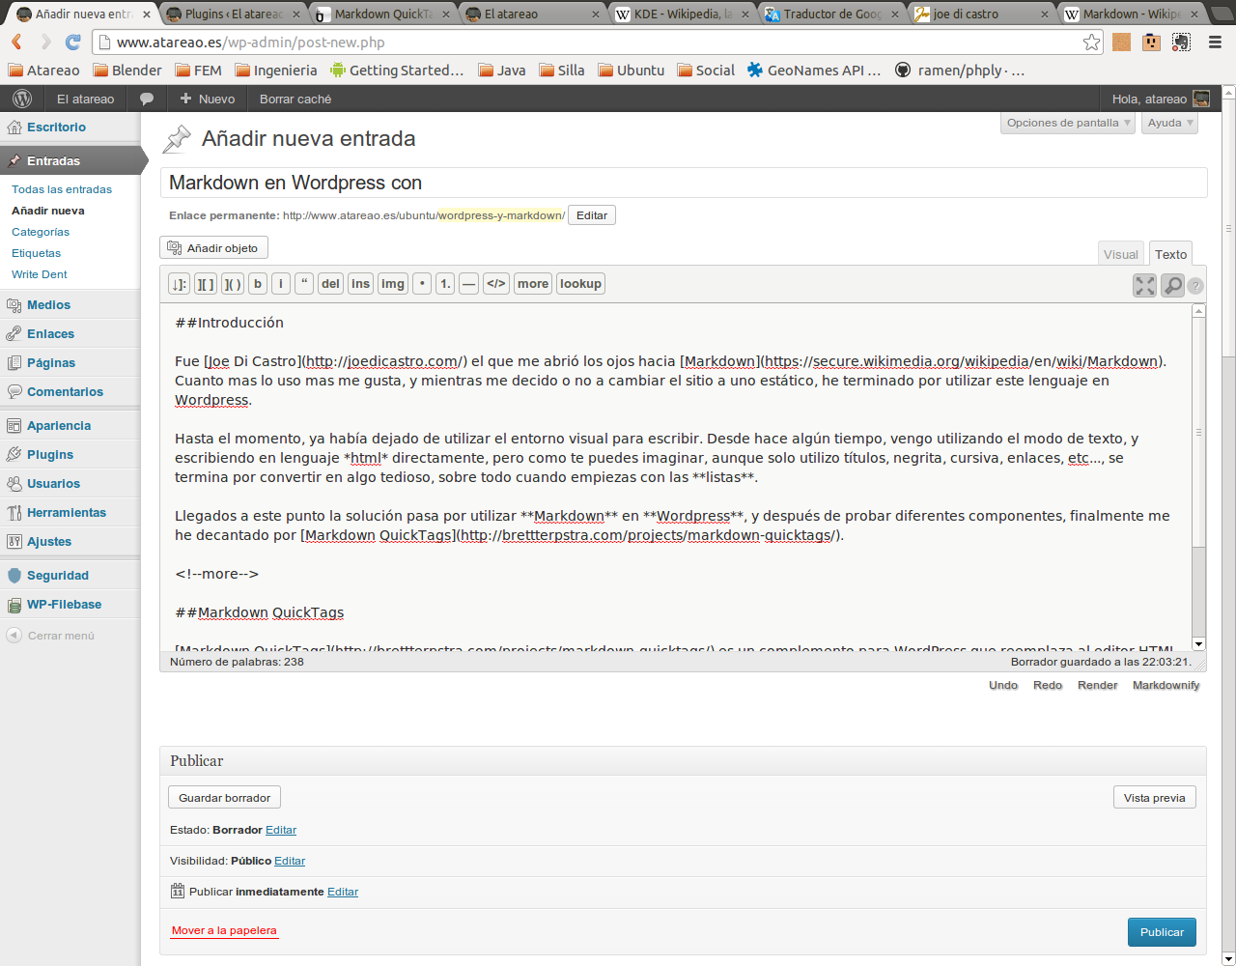1236x966 pixels.
Task: Click the Añadir objeto button
Action: (x=213, y=248)
